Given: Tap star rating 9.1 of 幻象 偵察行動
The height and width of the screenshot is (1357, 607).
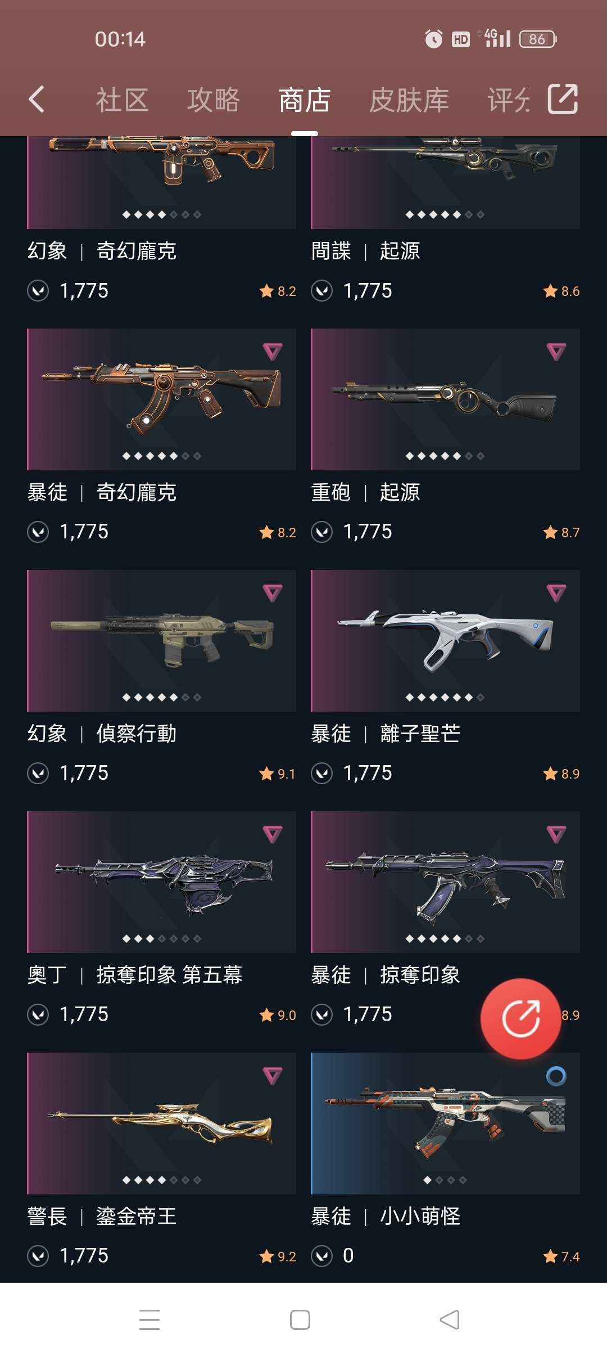Looking at the screenshot, I should (x=278, y=774).
